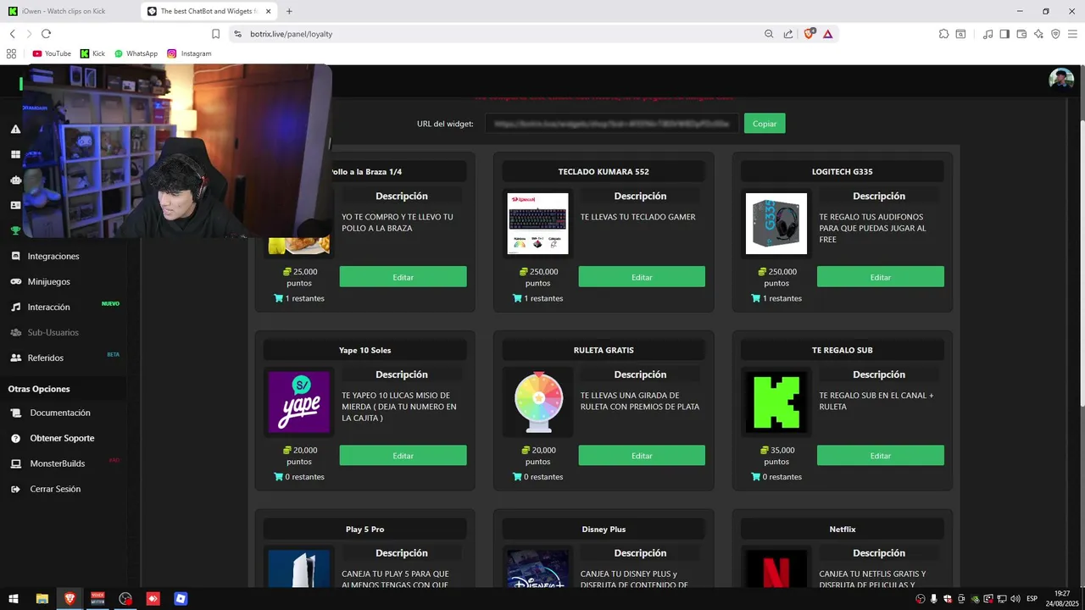Open the Kick bookmark
The width and height of the screenshot is (1085, 610).
(x=92, y=53)
